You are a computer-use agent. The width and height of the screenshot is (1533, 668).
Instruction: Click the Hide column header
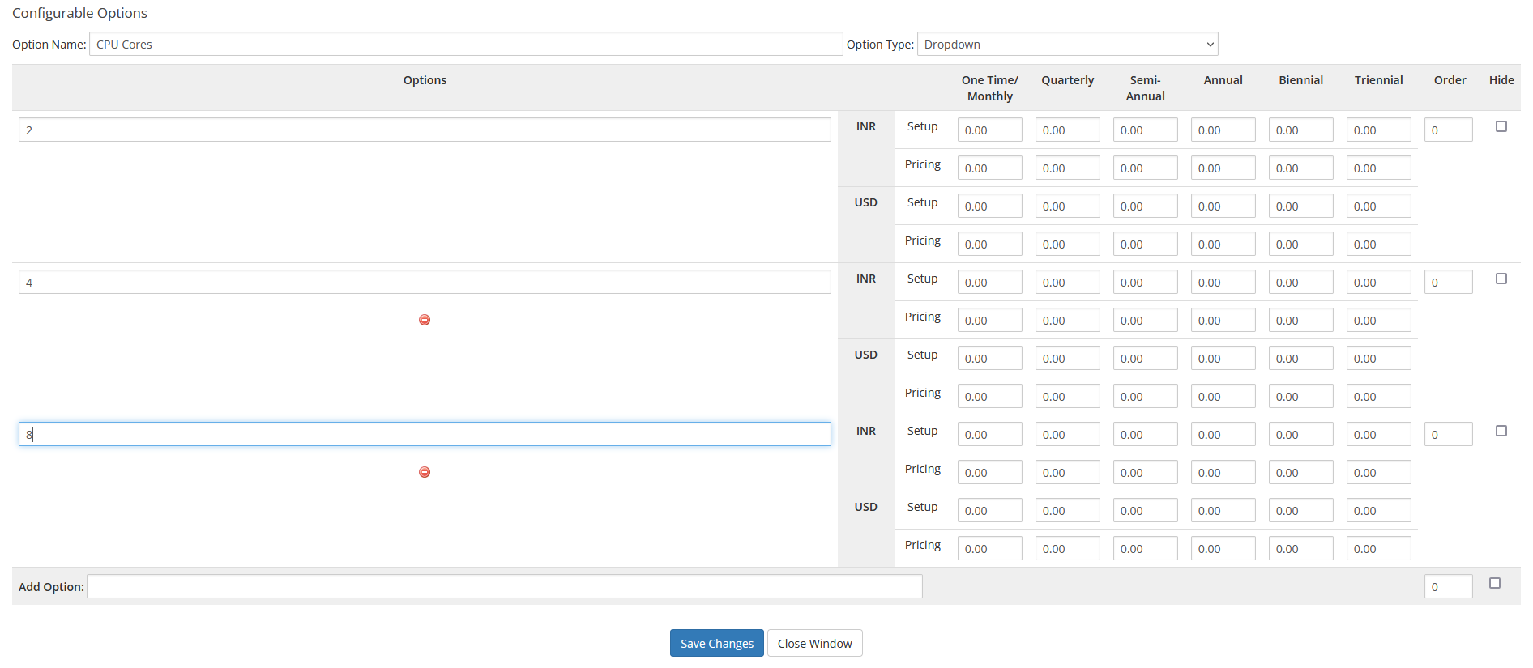pos(1501,79)
